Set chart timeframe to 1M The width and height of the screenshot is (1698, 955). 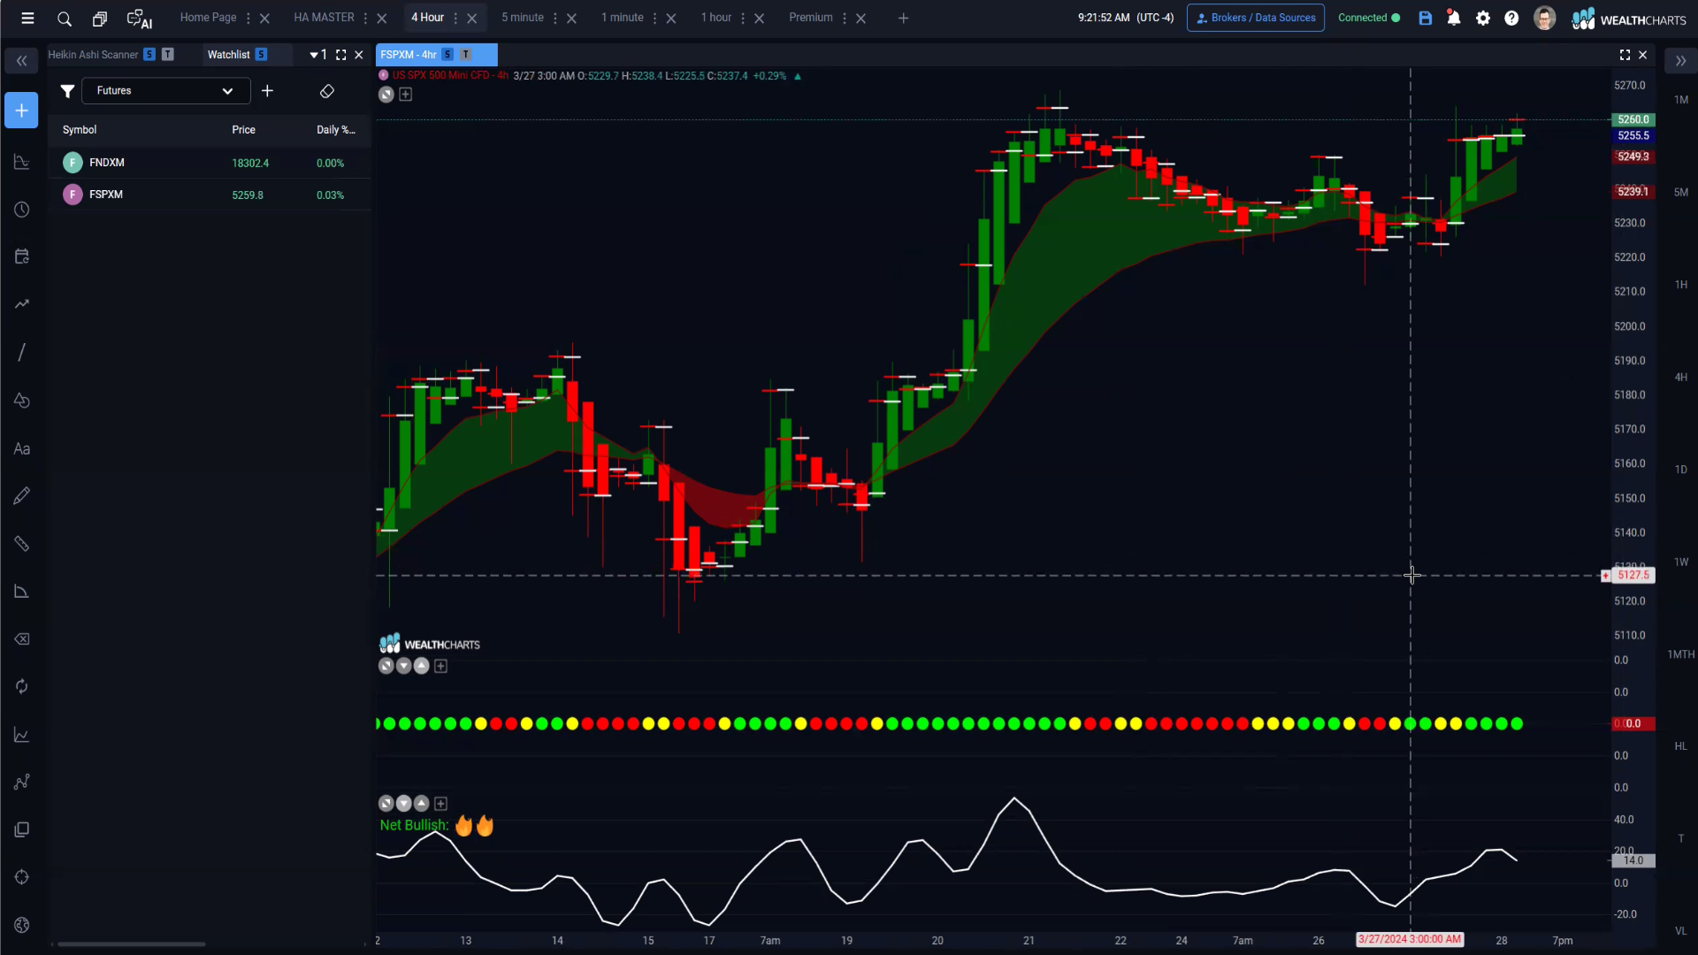[1681, 100]
